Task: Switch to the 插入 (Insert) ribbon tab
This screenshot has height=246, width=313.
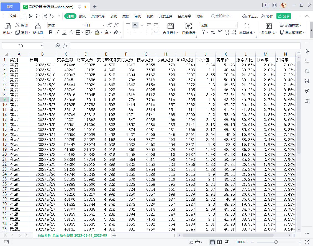Action: pyautogui.click(x=83, y=16)
